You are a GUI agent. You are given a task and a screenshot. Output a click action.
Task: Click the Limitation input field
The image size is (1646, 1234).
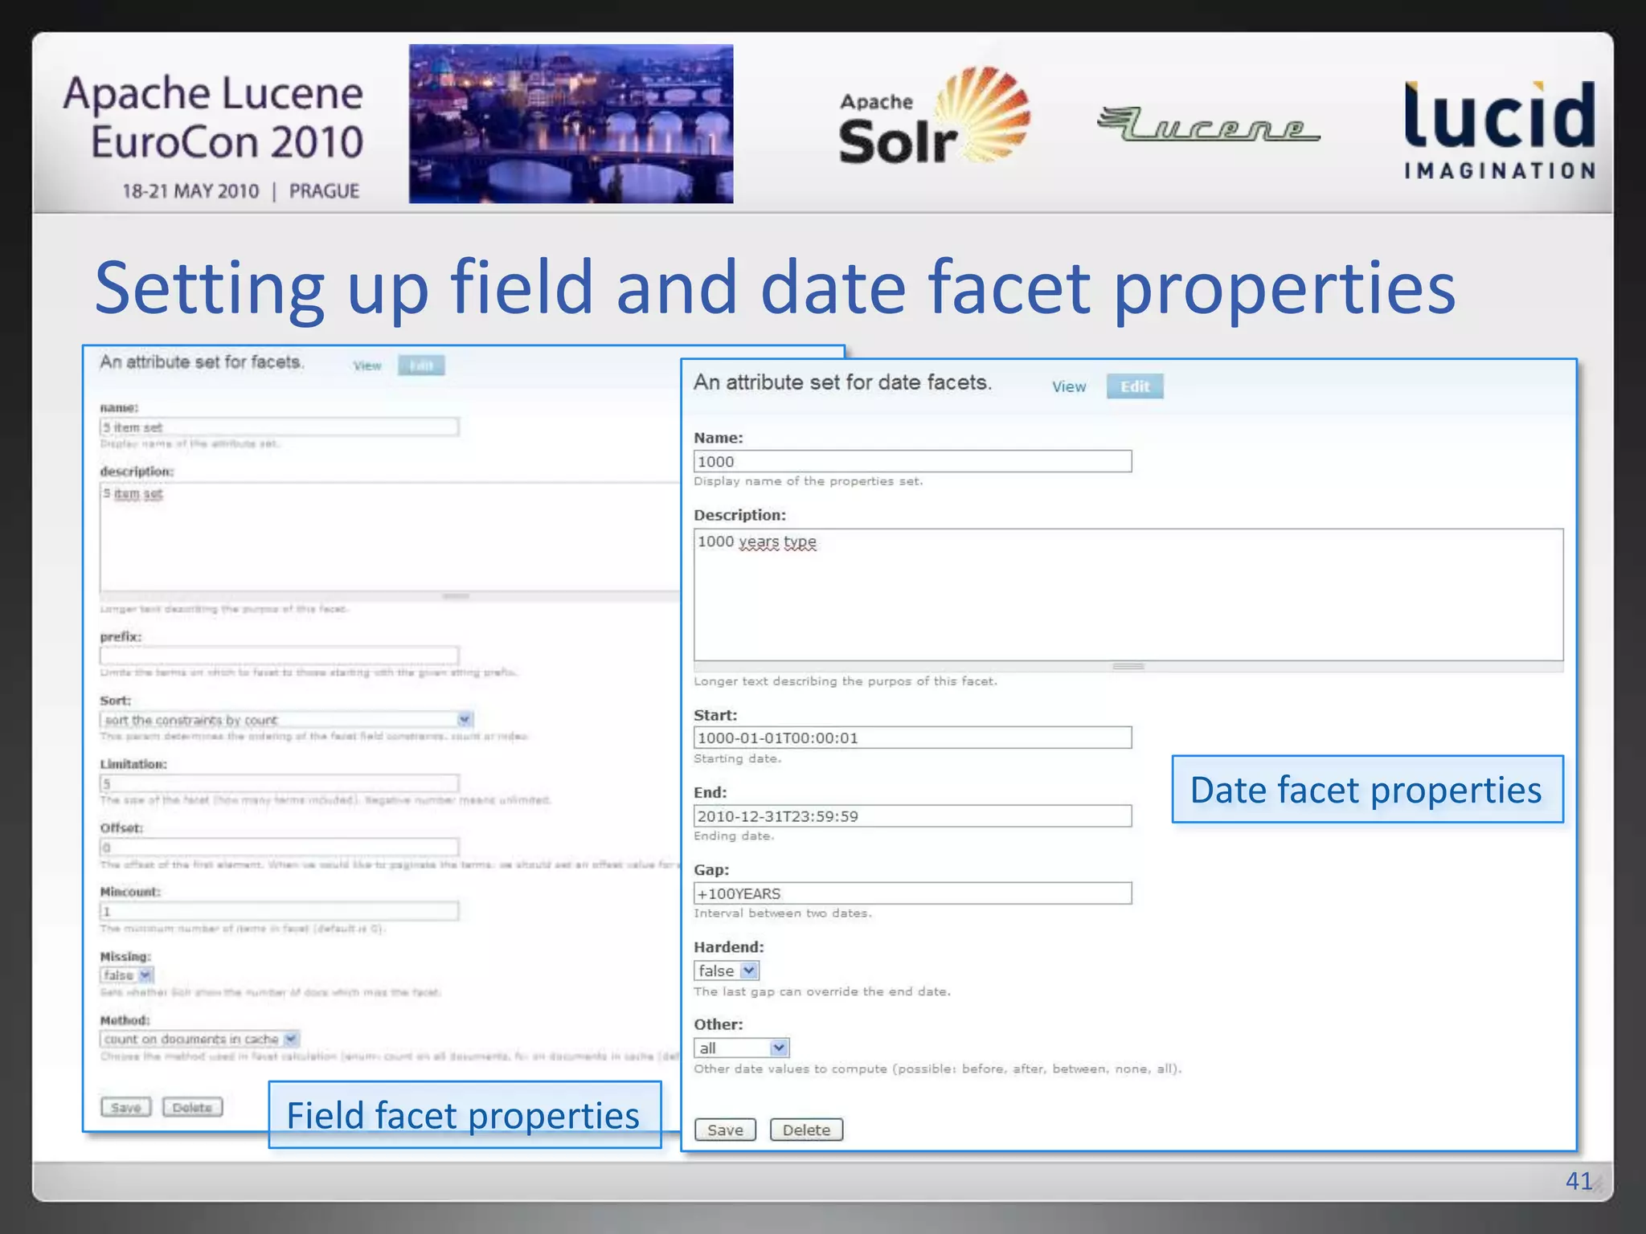pos(279,783)
